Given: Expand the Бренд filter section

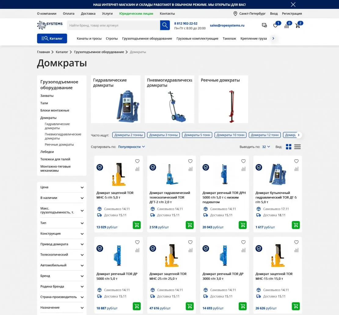Looking at the screenshot, I should (62, 276).
